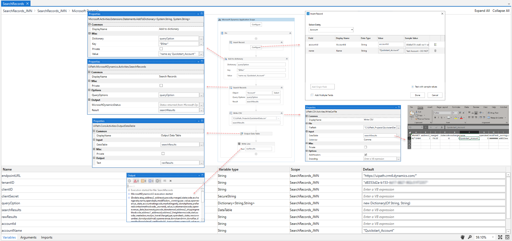Click Excel font color red swatch
The image size is (512, 241).
point(461,118)
